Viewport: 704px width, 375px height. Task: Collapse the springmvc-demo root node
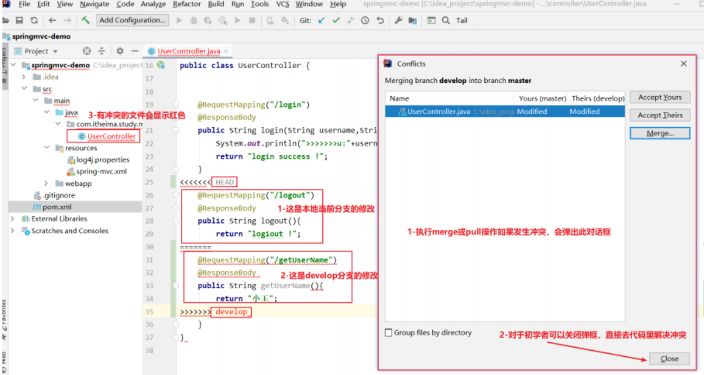[x=13, y=65]
